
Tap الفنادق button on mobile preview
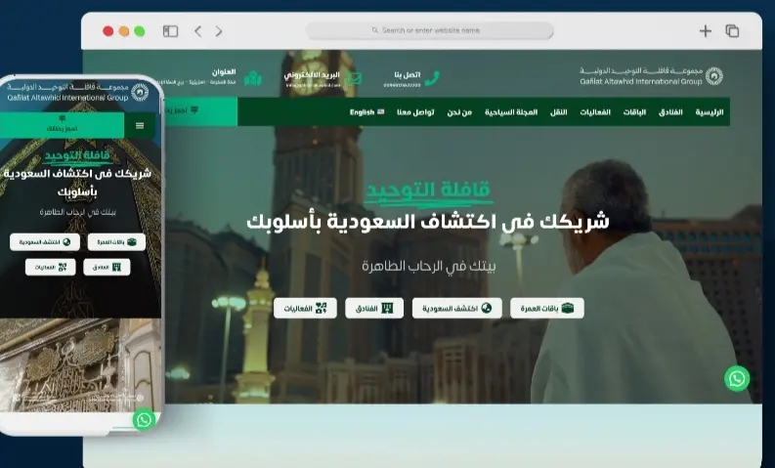click(107, 267)
